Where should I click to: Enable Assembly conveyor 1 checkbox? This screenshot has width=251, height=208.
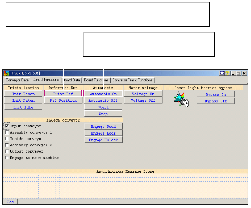[7, 132]
